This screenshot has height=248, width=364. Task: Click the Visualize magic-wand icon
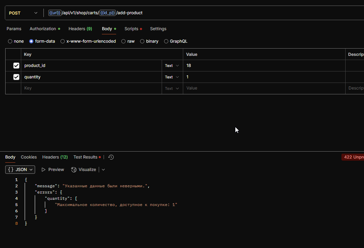click(x=74, y=170)
